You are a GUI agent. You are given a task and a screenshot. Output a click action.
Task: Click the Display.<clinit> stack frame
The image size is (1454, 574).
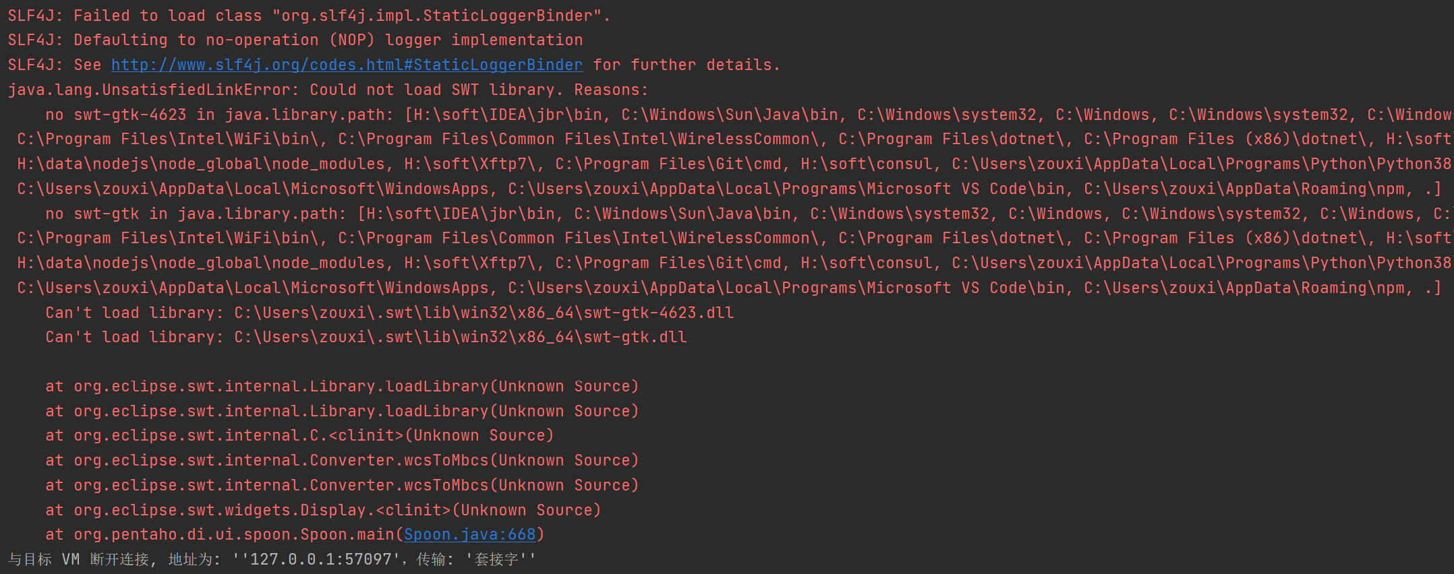tap(322, 510)
